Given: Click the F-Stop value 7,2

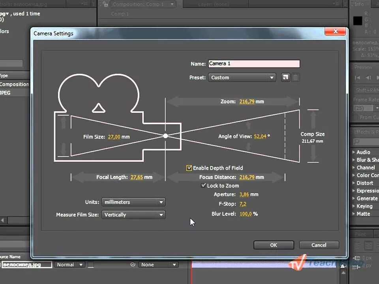Looking at the screenshot, I should tap(243, 204).
